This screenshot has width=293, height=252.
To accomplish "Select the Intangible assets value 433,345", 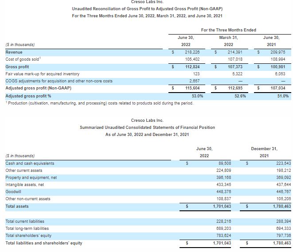I will coord(223,184).
